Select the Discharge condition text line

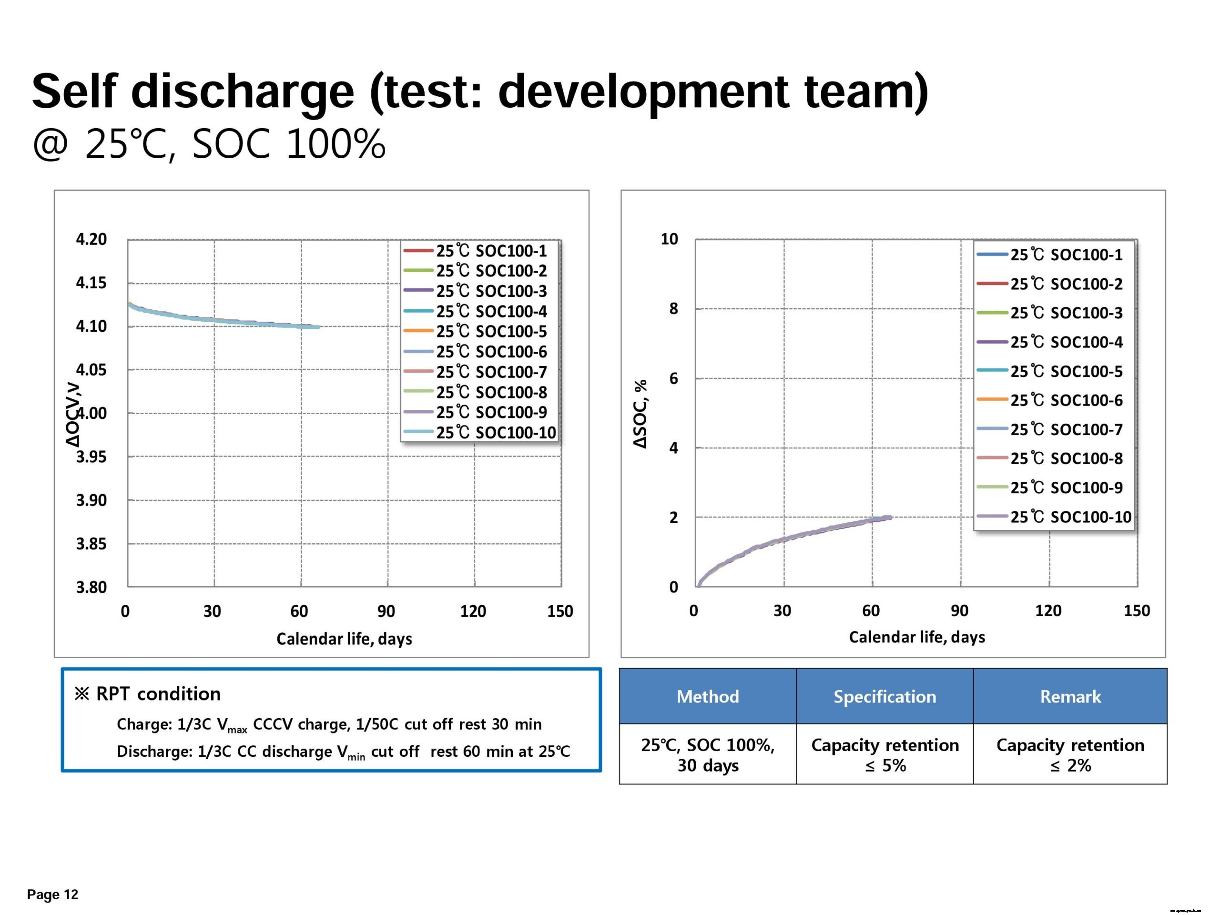[343, 752]
